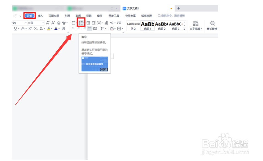The width and height of the screenshot is (263, 161).
Task: Expand the borders dropdown arrow
Action: [122, 29]
